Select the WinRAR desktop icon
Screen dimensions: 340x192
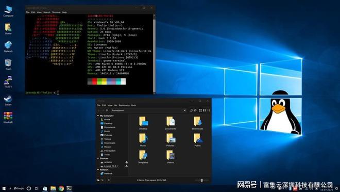pos(8,118)
